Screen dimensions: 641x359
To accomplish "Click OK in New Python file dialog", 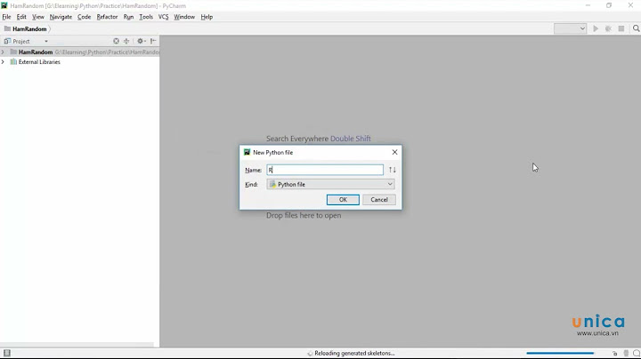I will point(343,199).
